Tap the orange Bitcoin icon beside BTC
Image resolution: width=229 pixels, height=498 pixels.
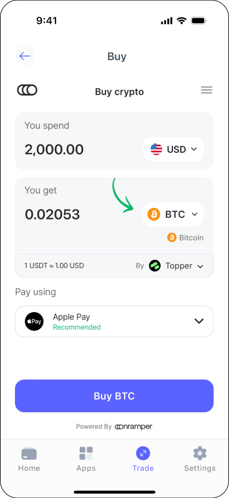point(154,214)
